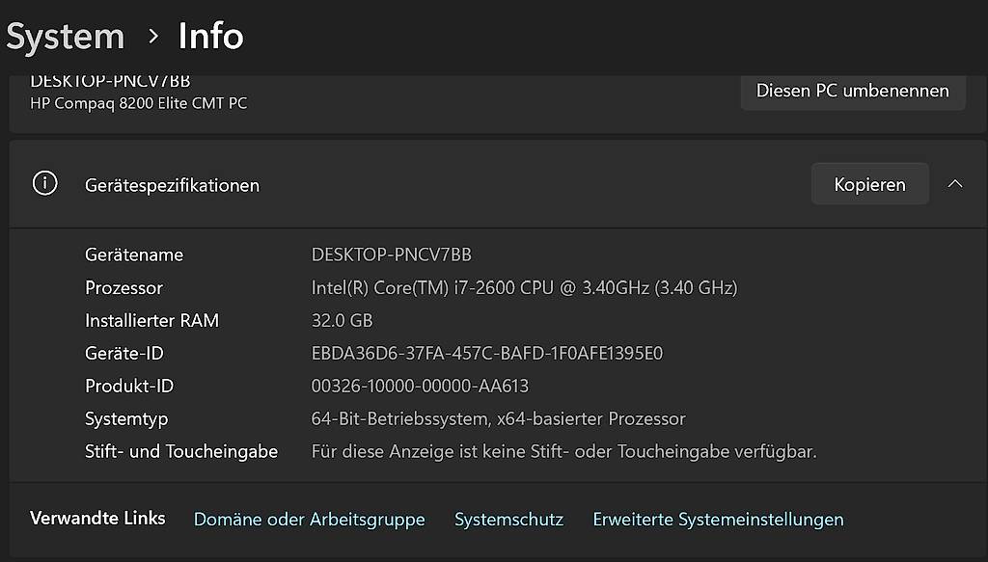Click the Geräte-ID value starting with EBDA36D6

(x=486, y=353)
